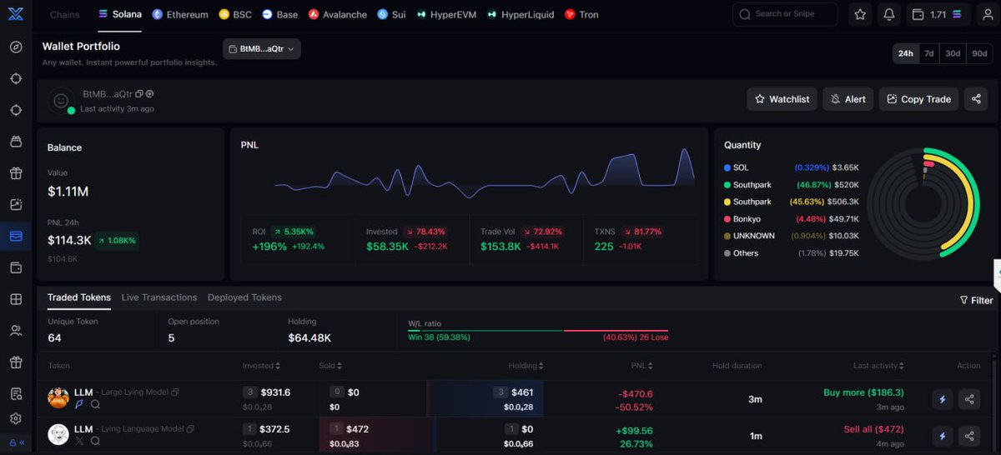1001x455 pixels.
Task: Switch to the Solana chain
Action: tap(119, 14)
